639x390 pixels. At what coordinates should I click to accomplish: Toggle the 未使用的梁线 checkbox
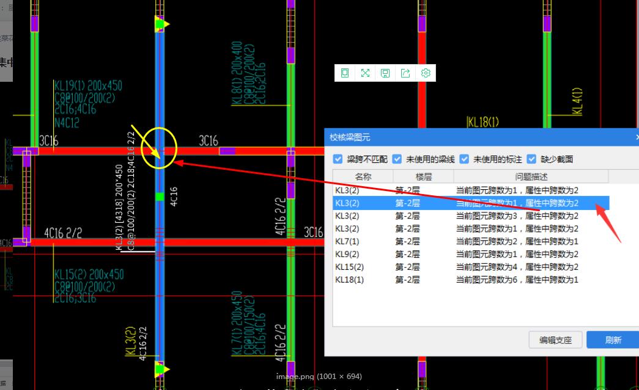(397, 159)
